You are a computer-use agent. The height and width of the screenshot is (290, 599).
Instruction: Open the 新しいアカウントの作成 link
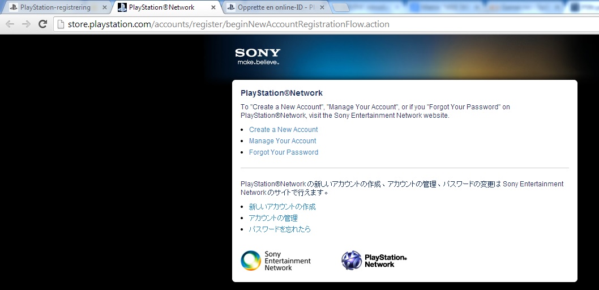[283, 207]
